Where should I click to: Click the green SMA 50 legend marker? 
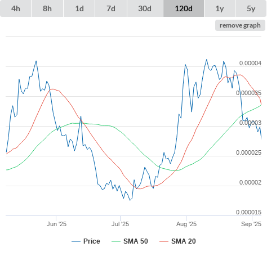[x=116, y=241]
